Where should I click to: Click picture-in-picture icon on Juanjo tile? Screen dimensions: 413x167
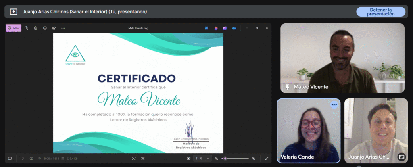click(x=401, y=157)
